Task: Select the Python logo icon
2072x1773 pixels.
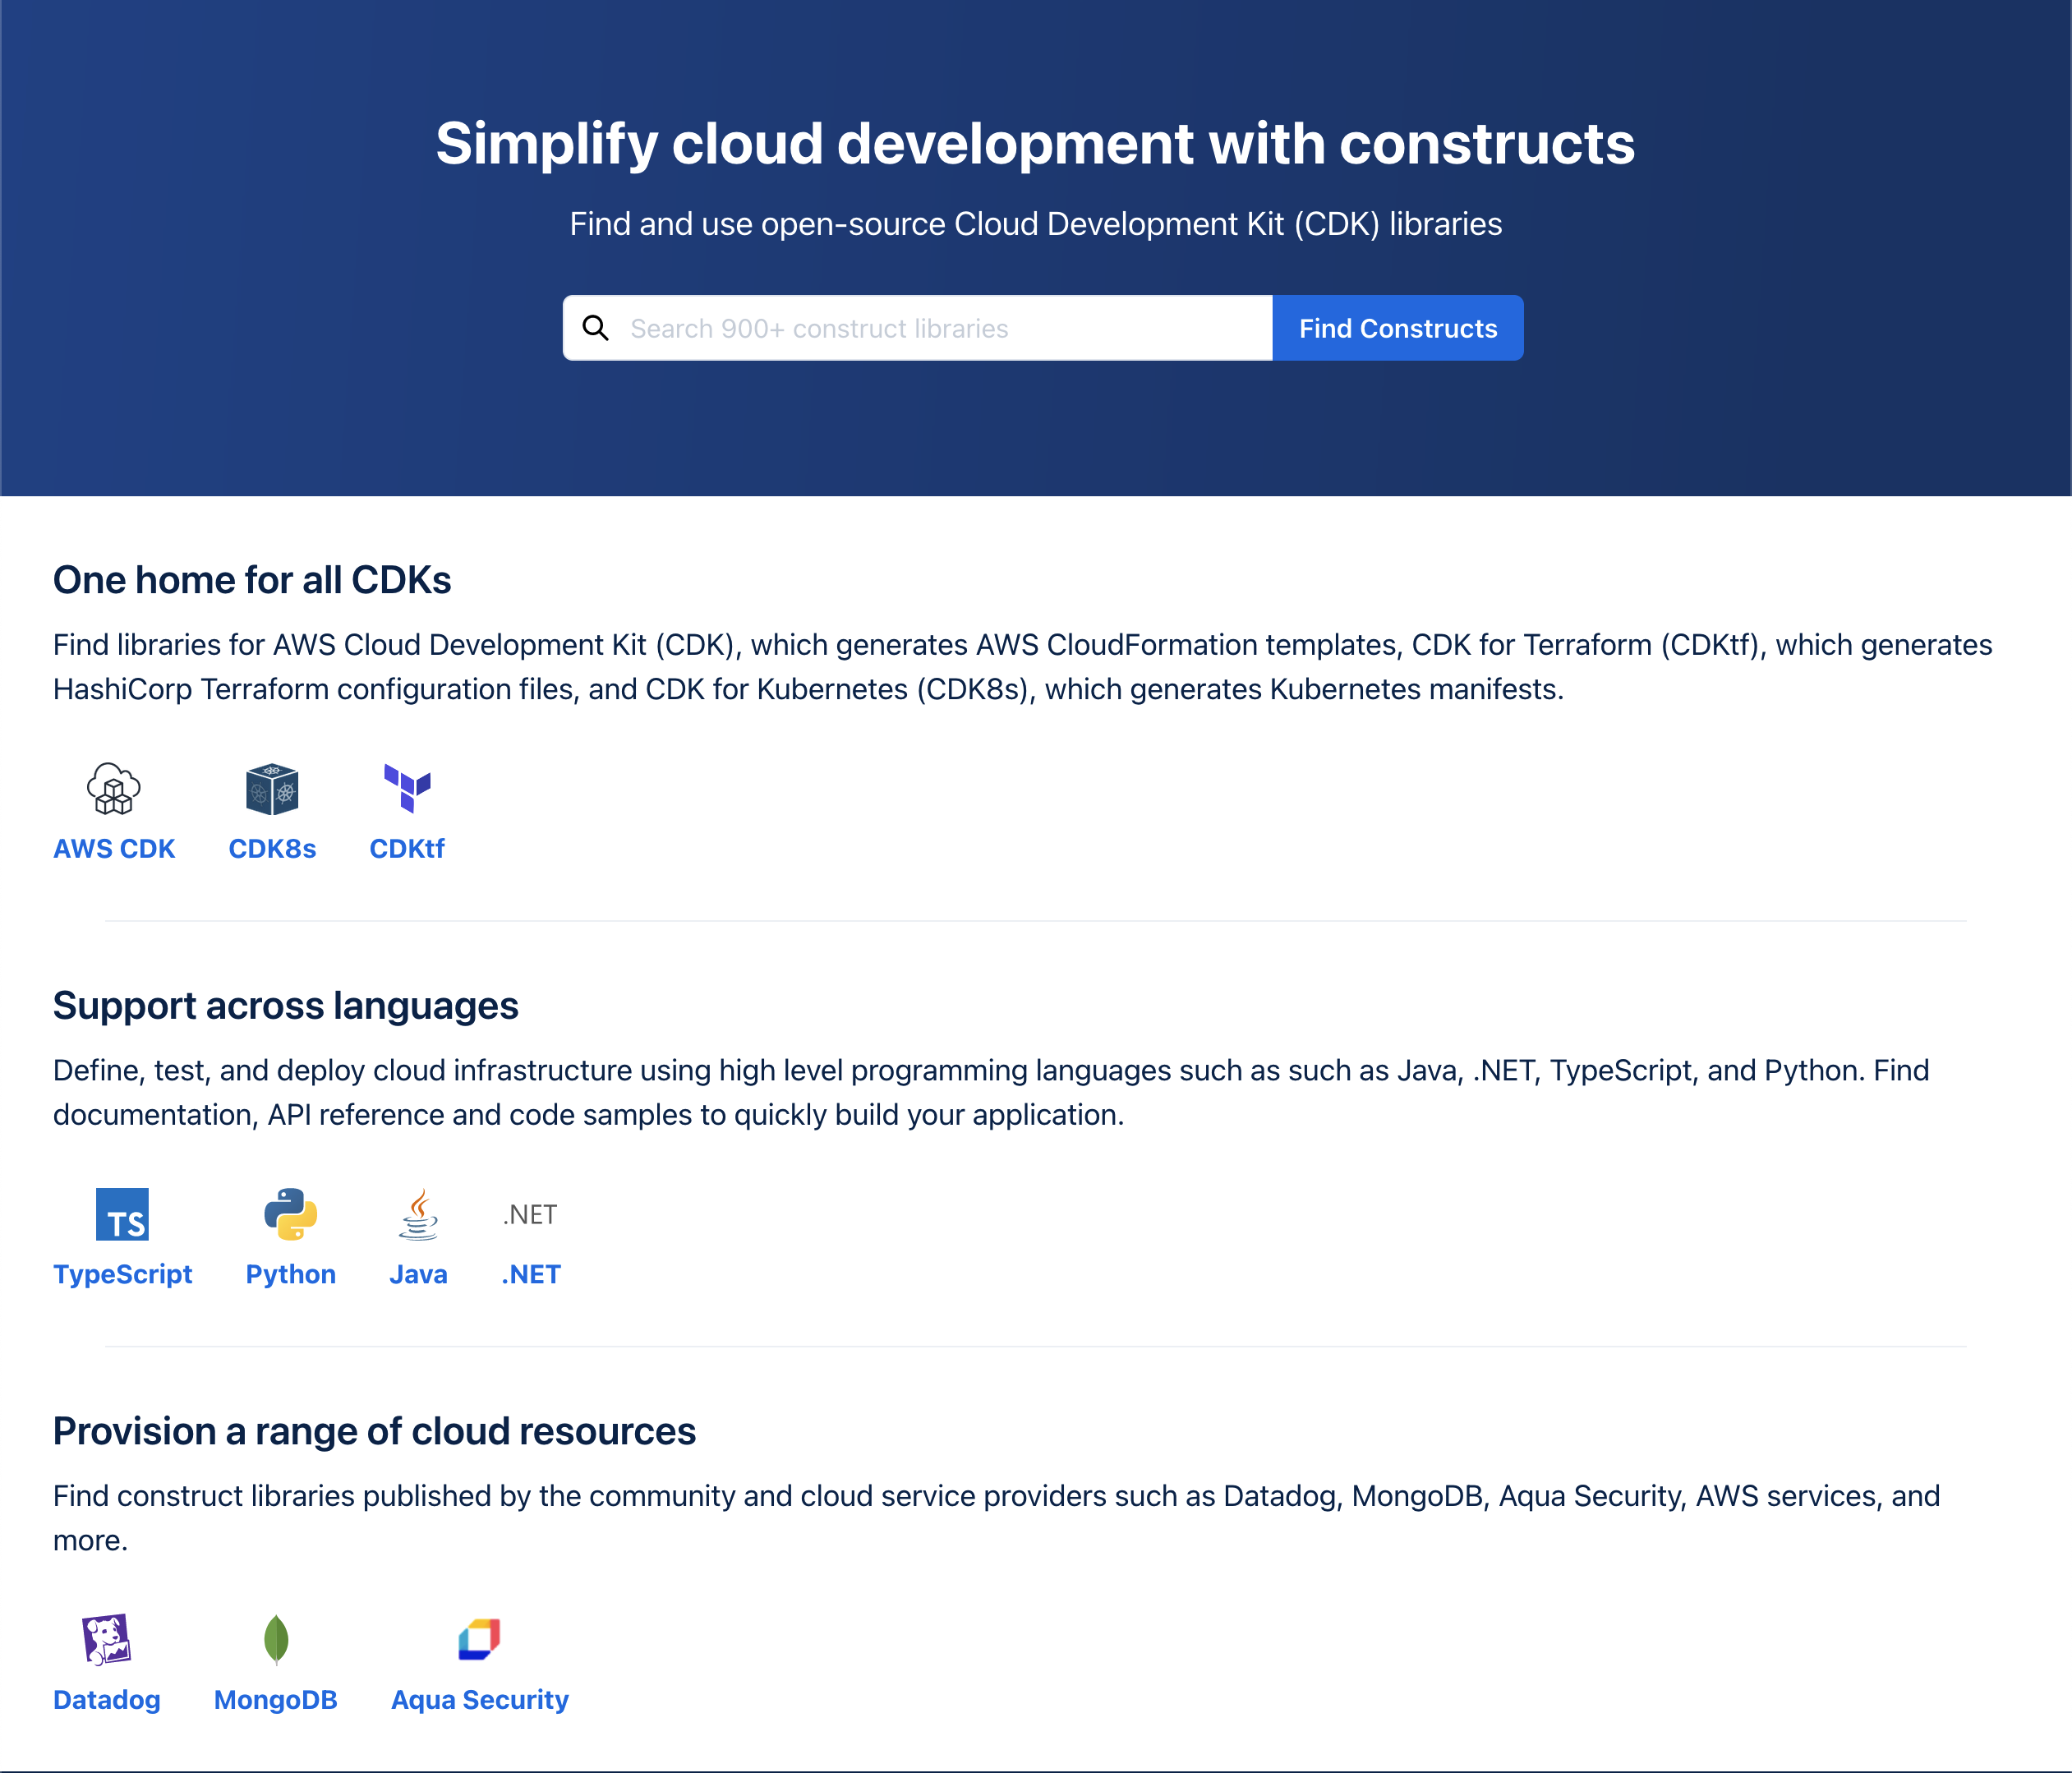Action: pos(289,1216)
